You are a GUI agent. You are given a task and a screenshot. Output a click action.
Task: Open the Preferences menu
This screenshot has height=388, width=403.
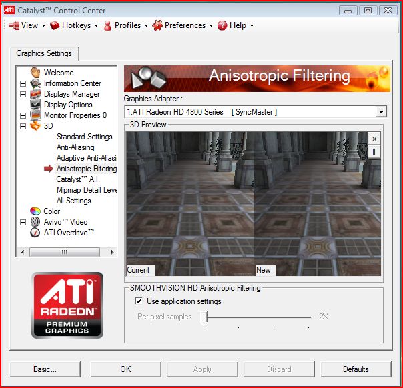185,25
